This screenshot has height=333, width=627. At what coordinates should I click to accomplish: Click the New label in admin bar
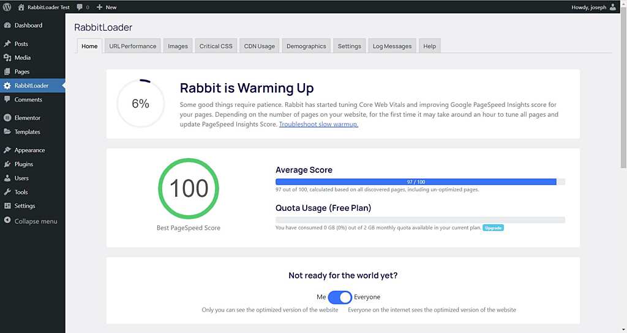click(111, 7)
